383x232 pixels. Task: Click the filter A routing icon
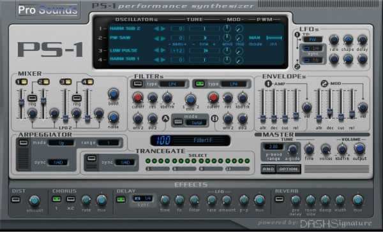click(x=165, y=119)
